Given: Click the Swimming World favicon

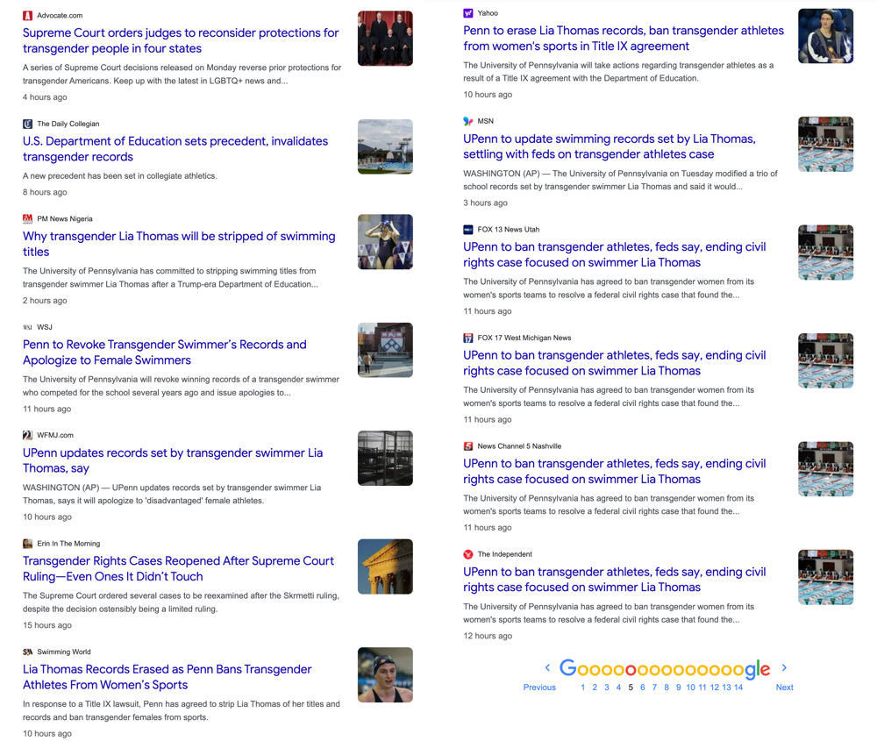Looking at the screenshot, I should point(27,652).
